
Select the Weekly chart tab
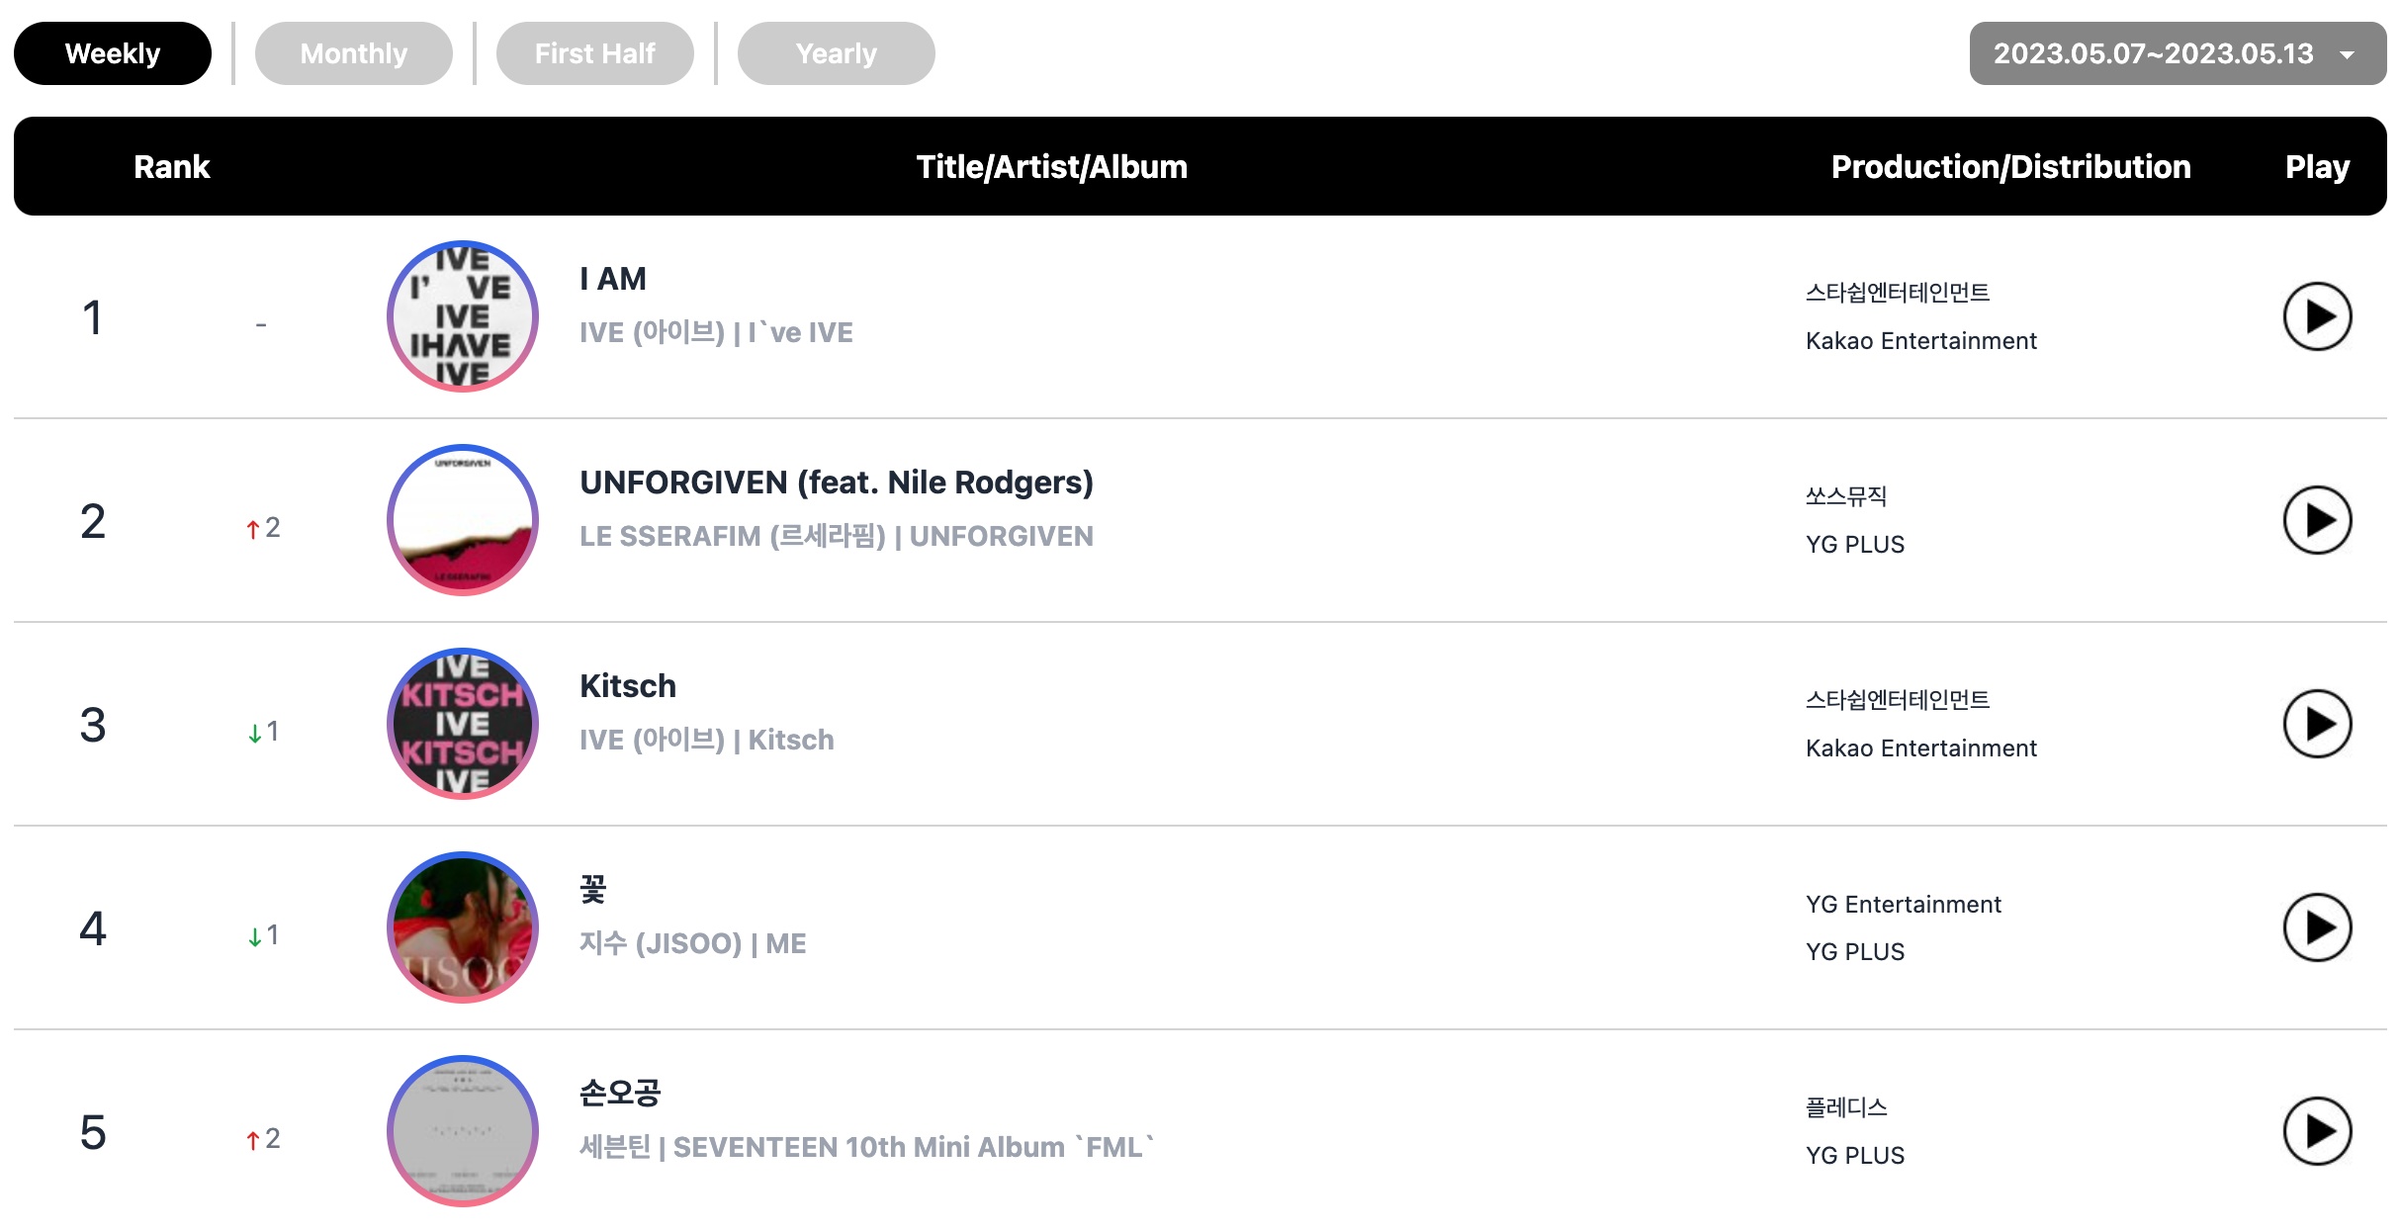click(x=113, y=53)
